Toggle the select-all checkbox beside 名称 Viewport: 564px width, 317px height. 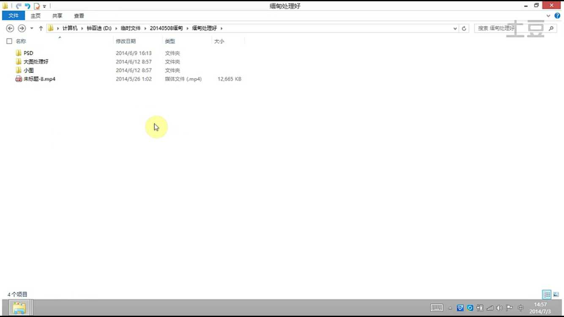click(9, 41)
